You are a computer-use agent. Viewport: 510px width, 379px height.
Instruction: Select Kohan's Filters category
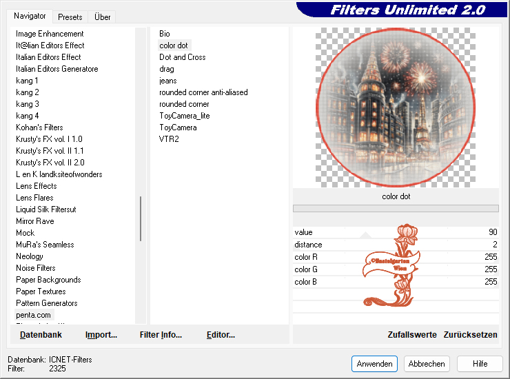(x=39, y=127)
